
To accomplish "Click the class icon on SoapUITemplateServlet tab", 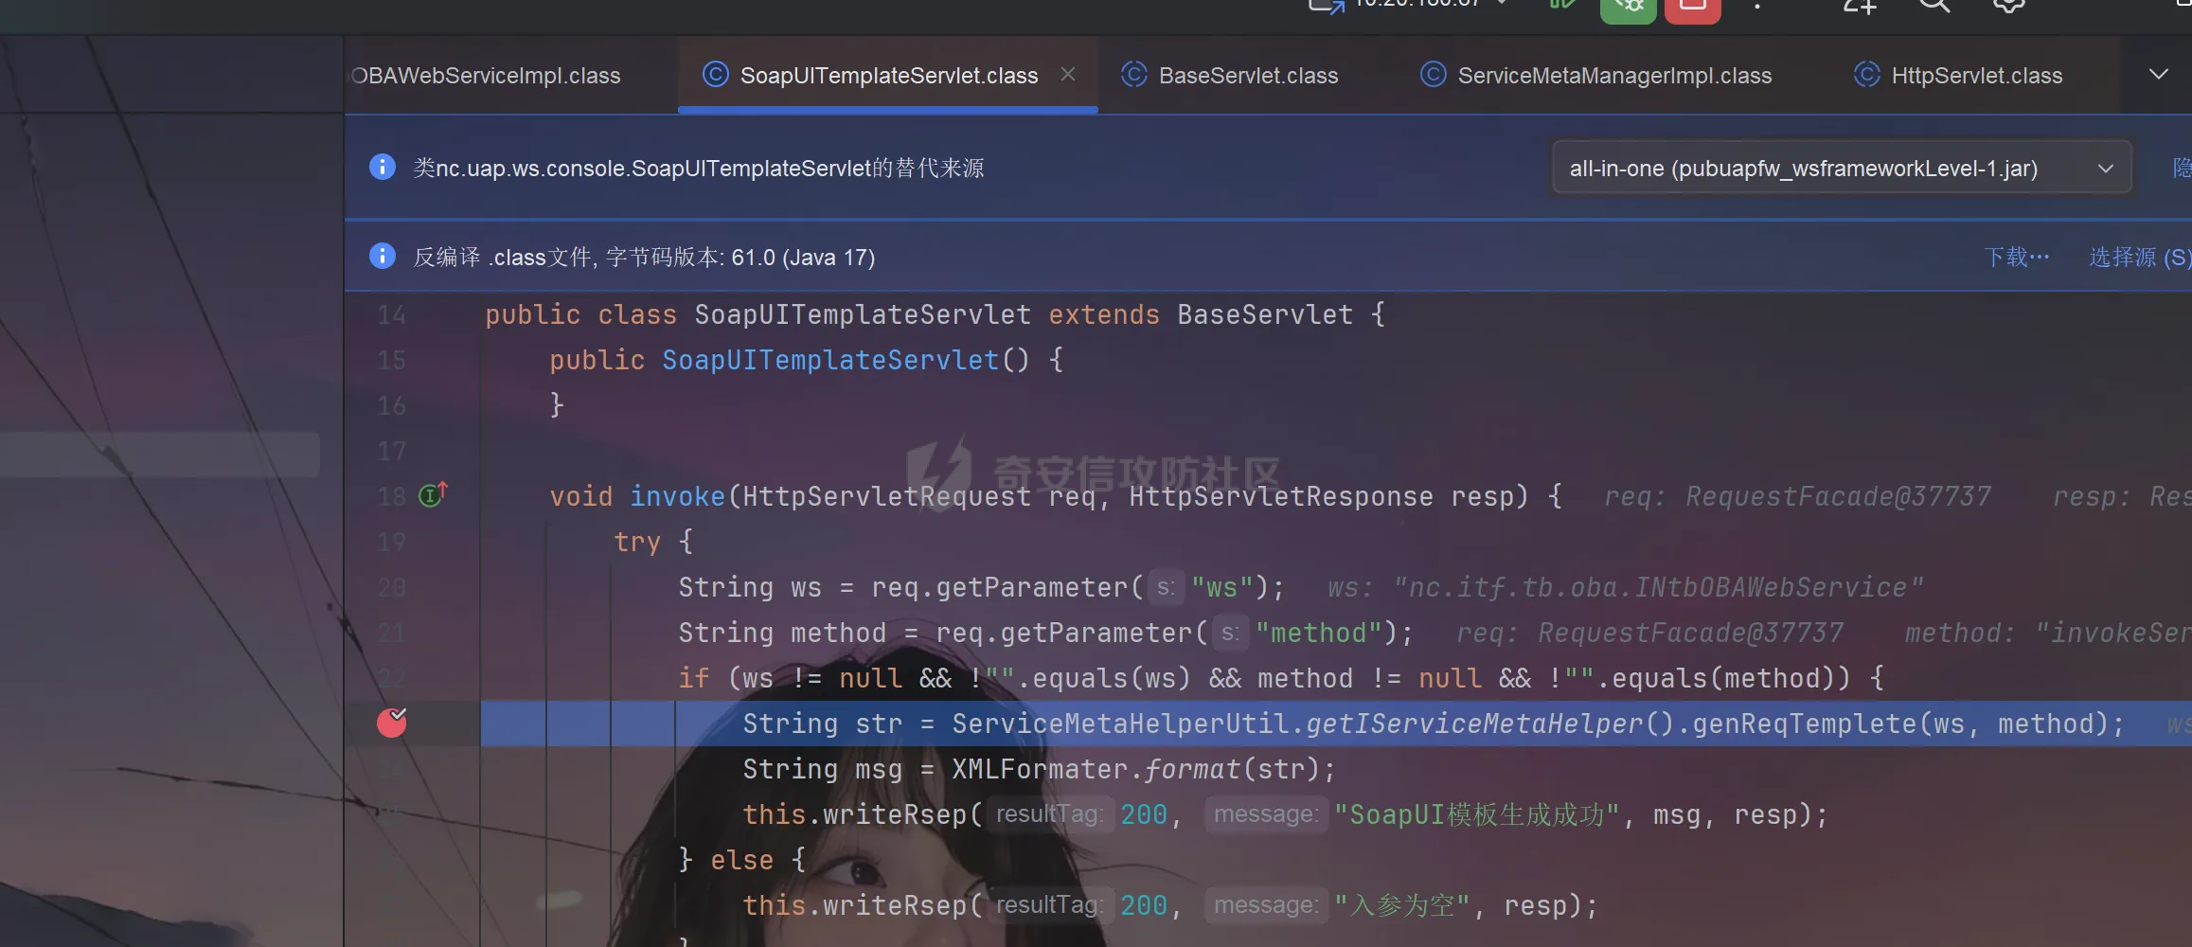I will pos(716,75).
